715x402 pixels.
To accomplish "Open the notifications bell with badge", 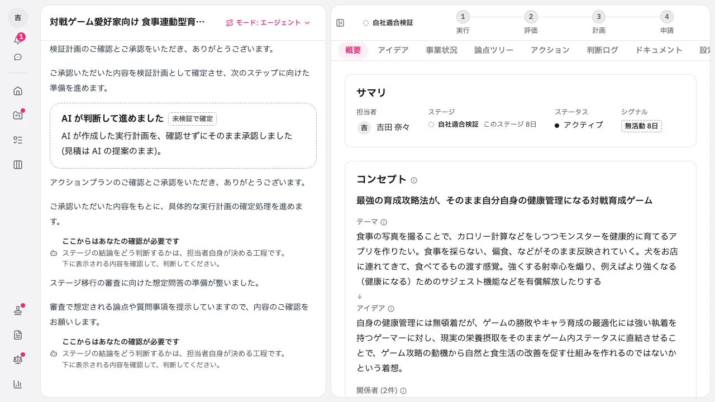I will pos(18,40).
